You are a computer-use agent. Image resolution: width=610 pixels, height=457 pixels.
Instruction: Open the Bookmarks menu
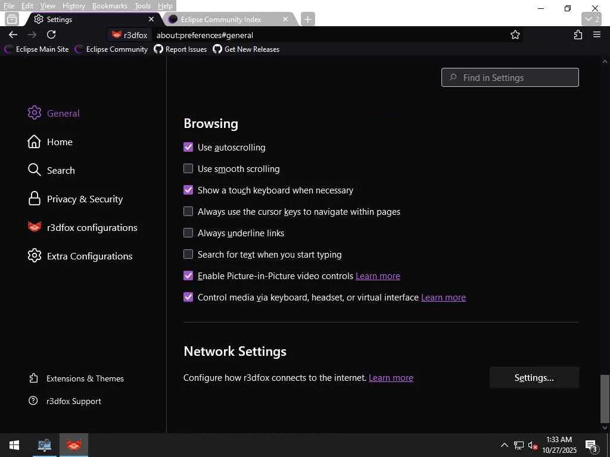tap(110, 6)
